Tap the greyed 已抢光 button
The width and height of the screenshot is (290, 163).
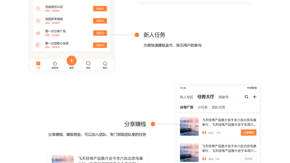[x=249, y=159]
